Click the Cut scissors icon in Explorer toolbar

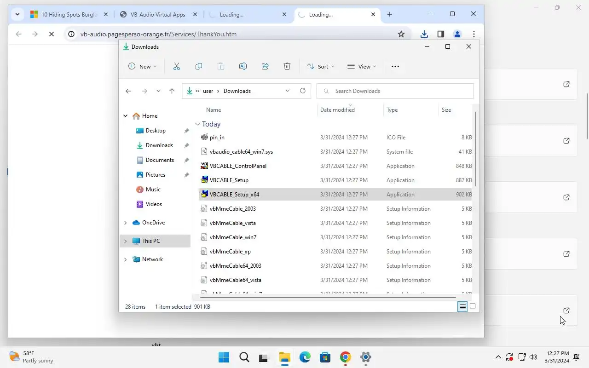click(x=177, y=66)
